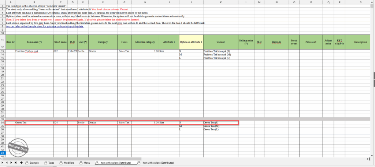Select row 34 header
This screenshot has height=167, width=375.
coord(3,122)
